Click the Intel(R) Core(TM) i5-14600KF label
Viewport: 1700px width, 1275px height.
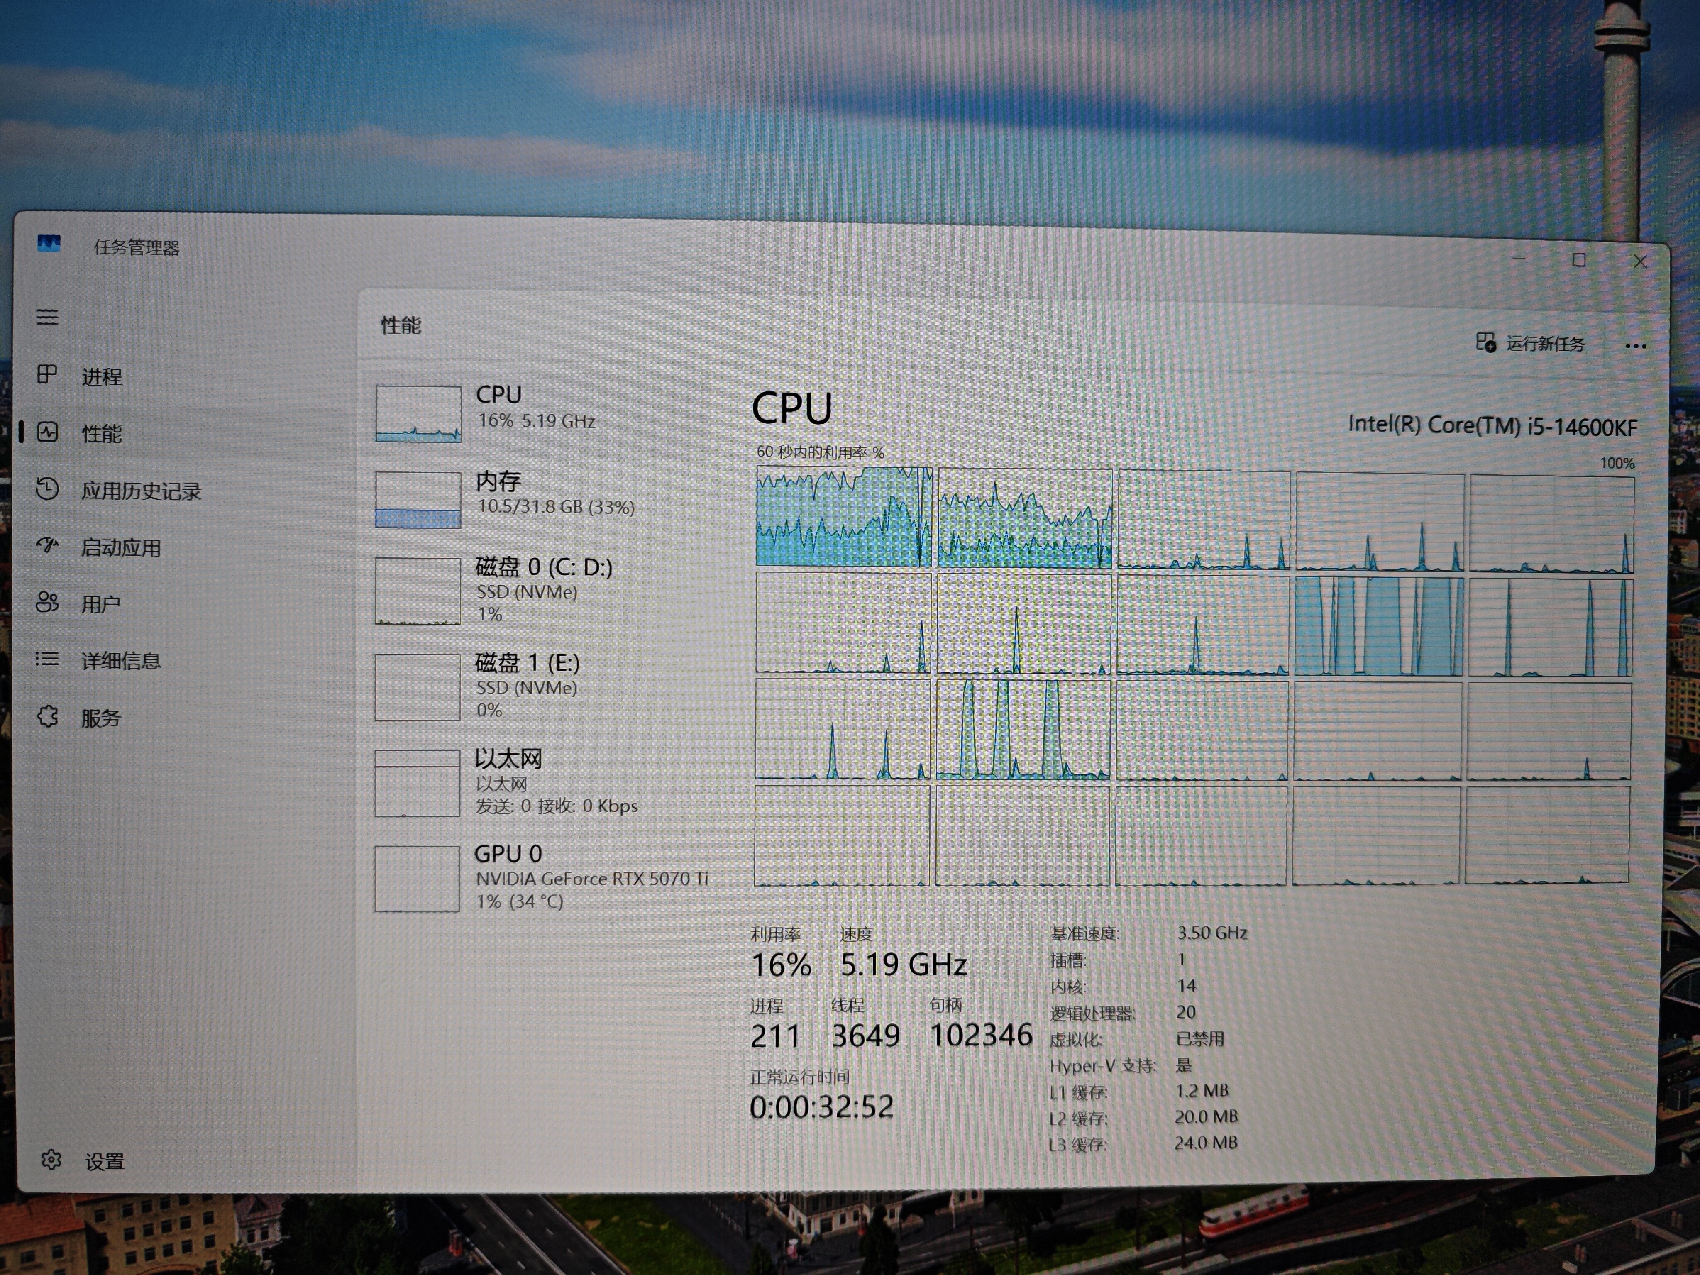(1492, 426)
